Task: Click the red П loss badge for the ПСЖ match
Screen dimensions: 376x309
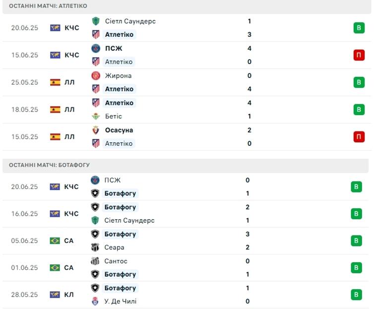Action: (x=359, y=55)
